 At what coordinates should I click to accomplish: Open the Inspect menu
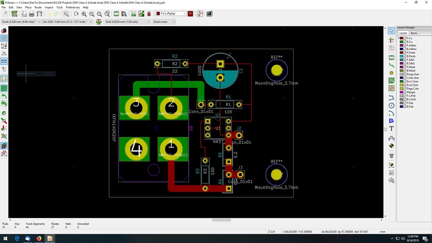point(49,8)
